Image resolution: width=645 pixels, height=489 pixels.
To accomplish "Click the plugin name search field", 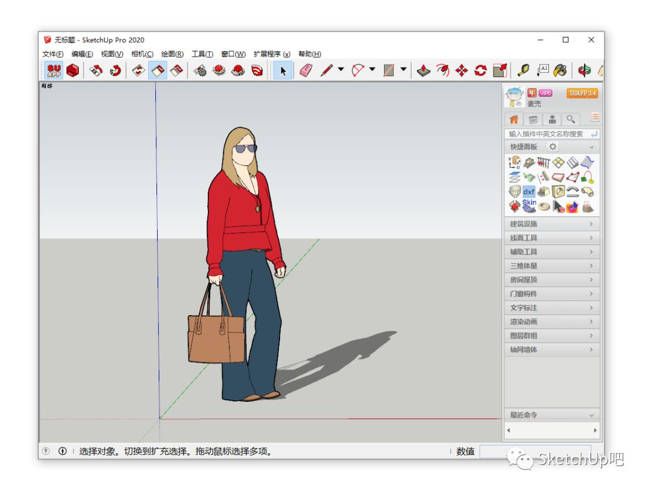I will 552,134.
